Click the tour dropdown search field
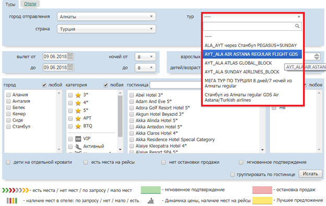The image size is (326, 206). [252, 26]
